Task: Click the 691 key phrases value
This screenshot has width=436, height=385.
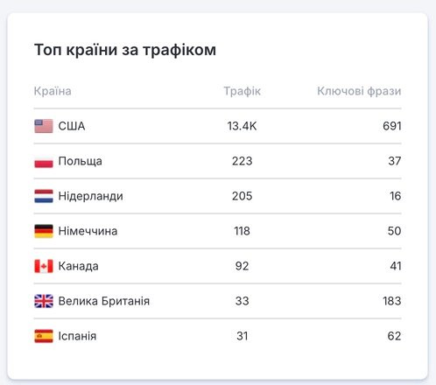Action: (392, 126)
